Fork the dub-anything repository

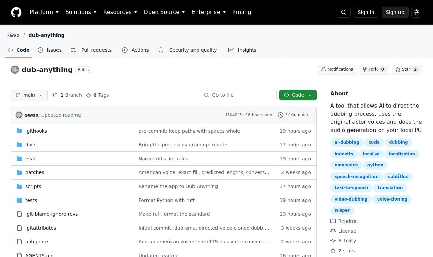point(374,69)
